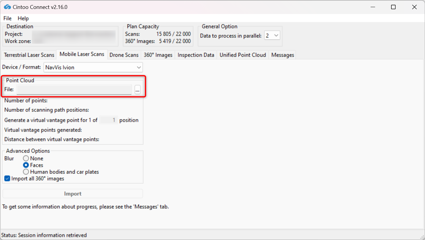Click the Status: Session information retrieved text
The height and width of the screenshot is (240, 425).
44,235
